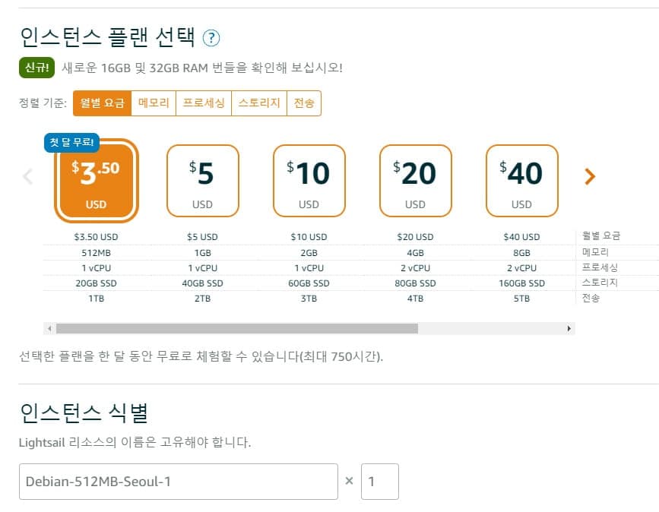The height and width of the screenshot is (512, 659).
Task: Click horizontal scrollbar right arrow
Action: (569, 329)
